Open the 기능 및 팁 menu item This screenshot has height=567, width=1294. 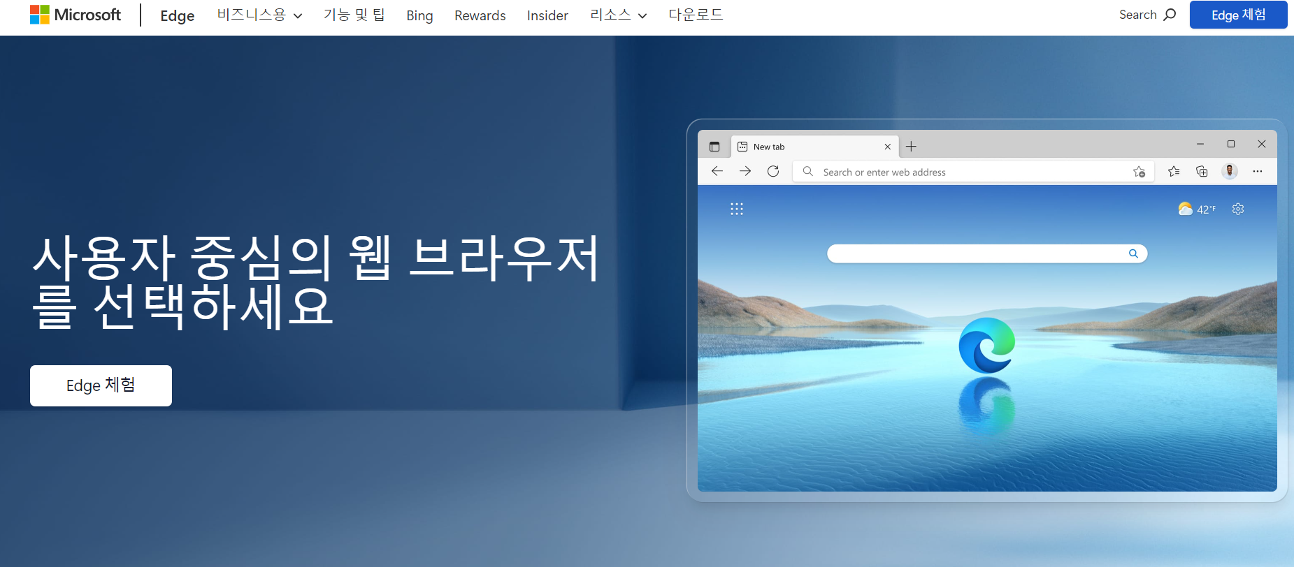pyautogui.click(x=354, y=15)
